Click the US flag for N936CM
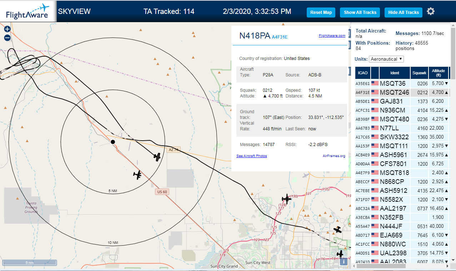Screen dimensions: 456x271 pos(375,110)
